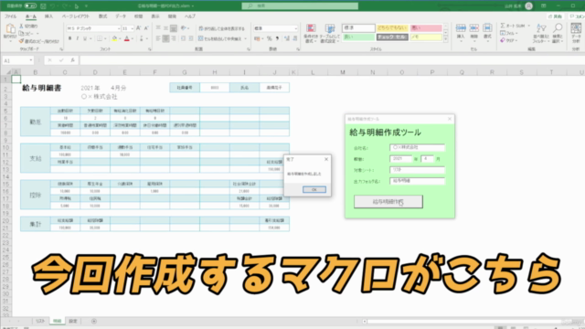Image resolution: width=585 pixels, height=329 pixels.
Task: Open Find and Select magnifier menu
Action: (558, 33)
